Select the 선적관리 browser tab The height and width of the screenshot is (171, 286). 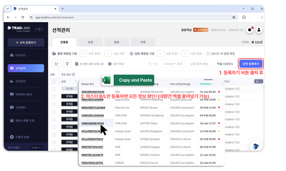[x=35, y=9]
